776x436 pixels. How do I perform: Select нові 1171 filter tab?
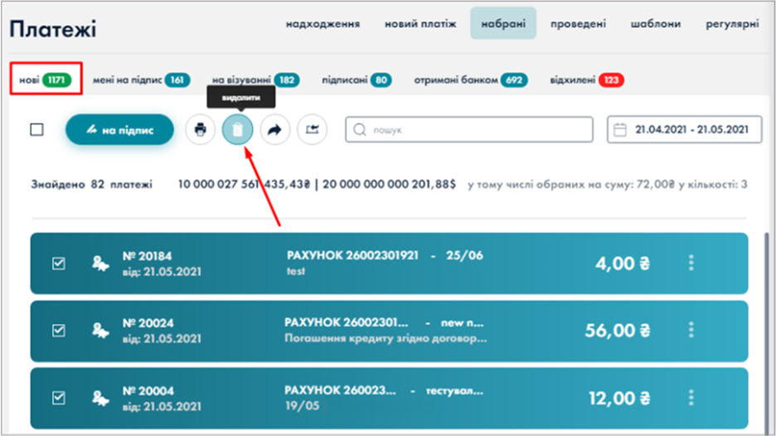pos(46,80)
